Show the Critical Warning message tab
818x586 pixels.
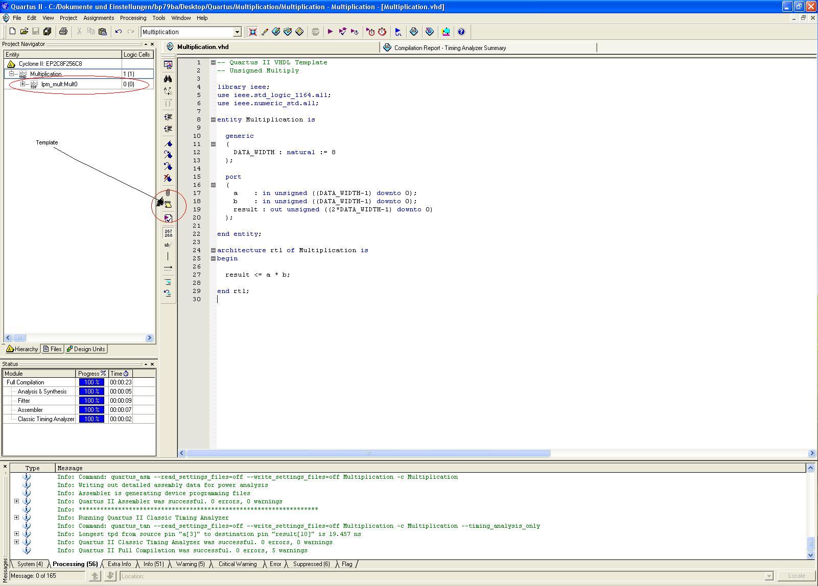click(238, 564)
